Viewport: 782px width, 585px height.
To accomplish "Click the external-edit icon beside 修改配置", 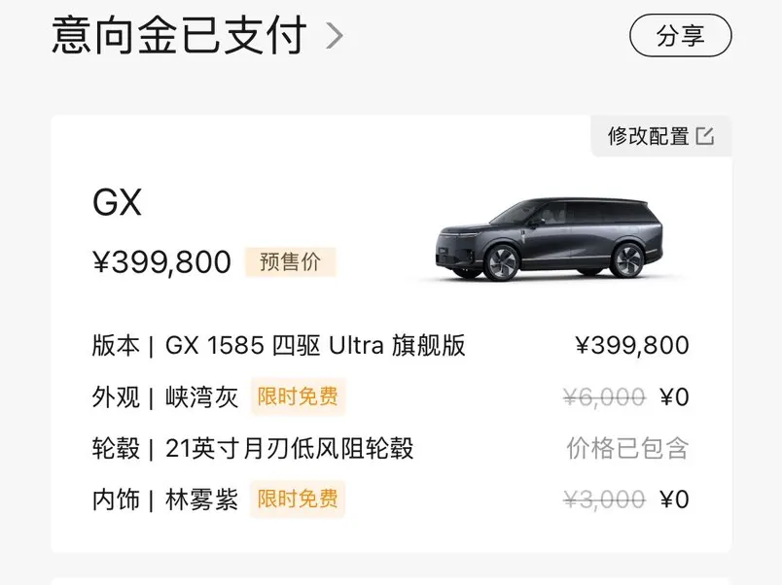I will 705,136.
